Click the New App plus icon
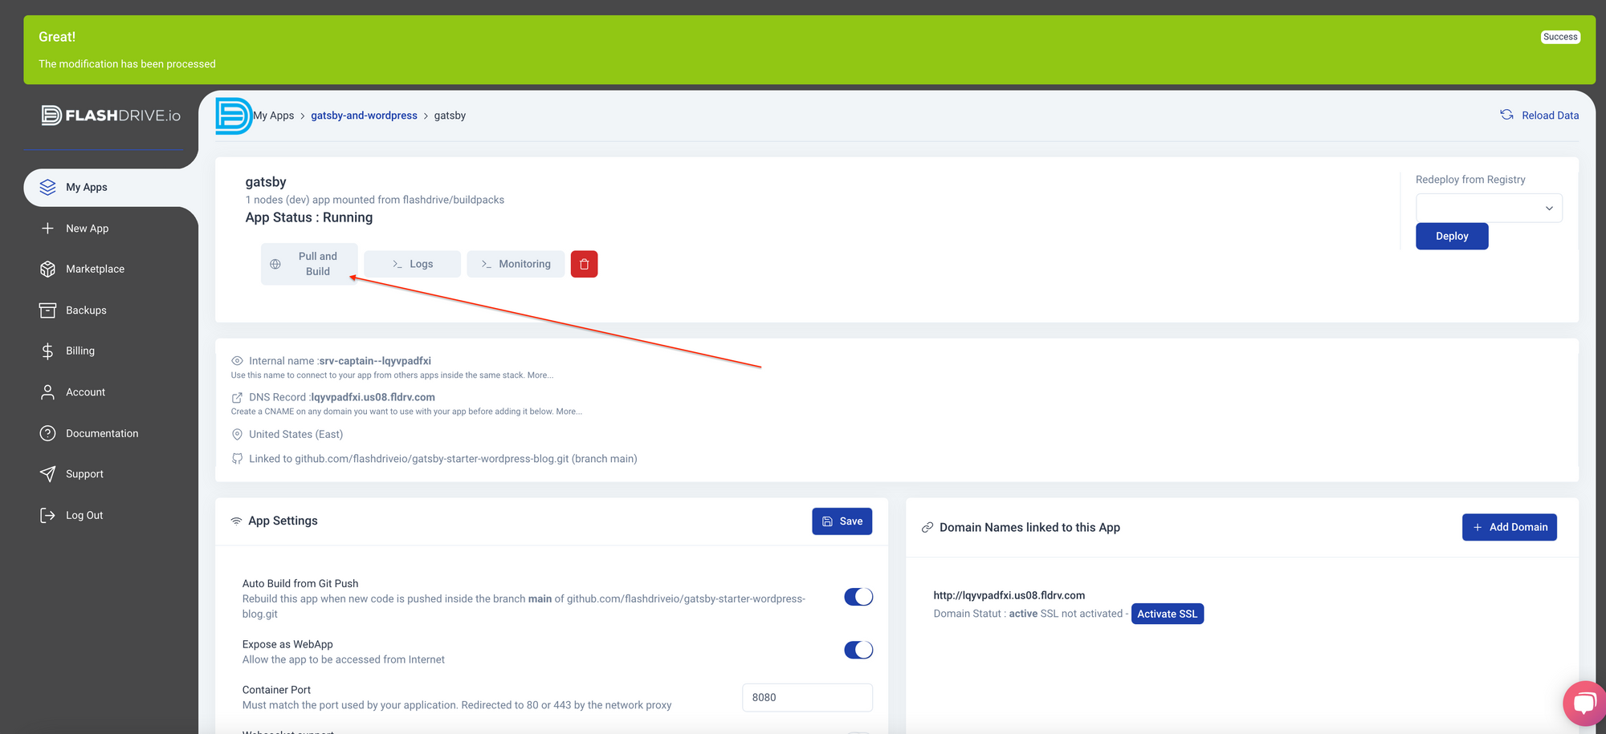 (47, 228)
